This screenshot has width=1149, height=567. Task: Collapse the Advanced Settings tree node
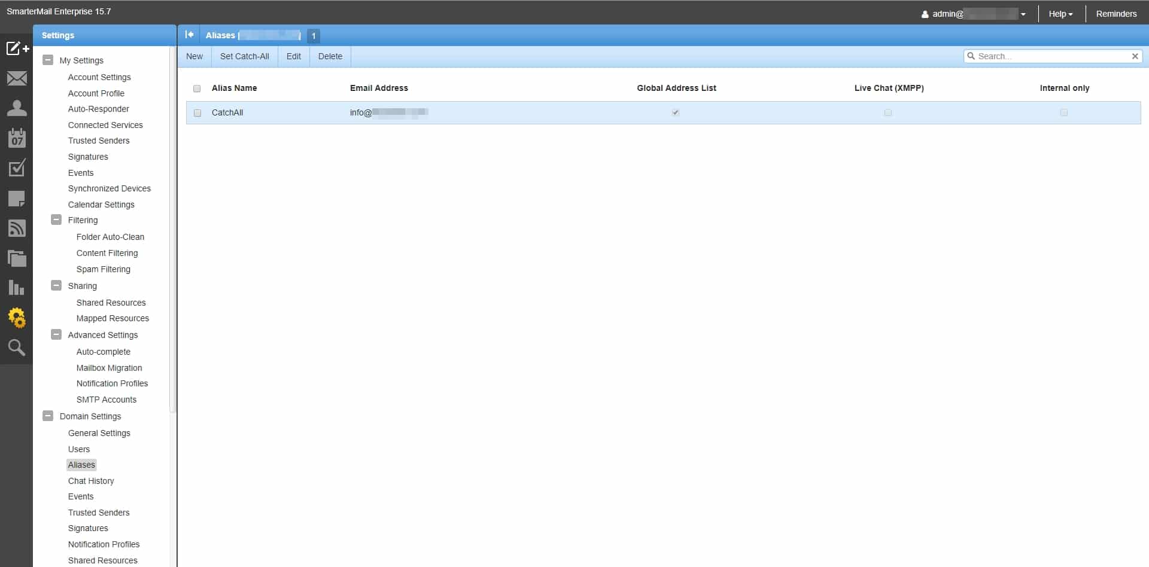coord(56,334)
